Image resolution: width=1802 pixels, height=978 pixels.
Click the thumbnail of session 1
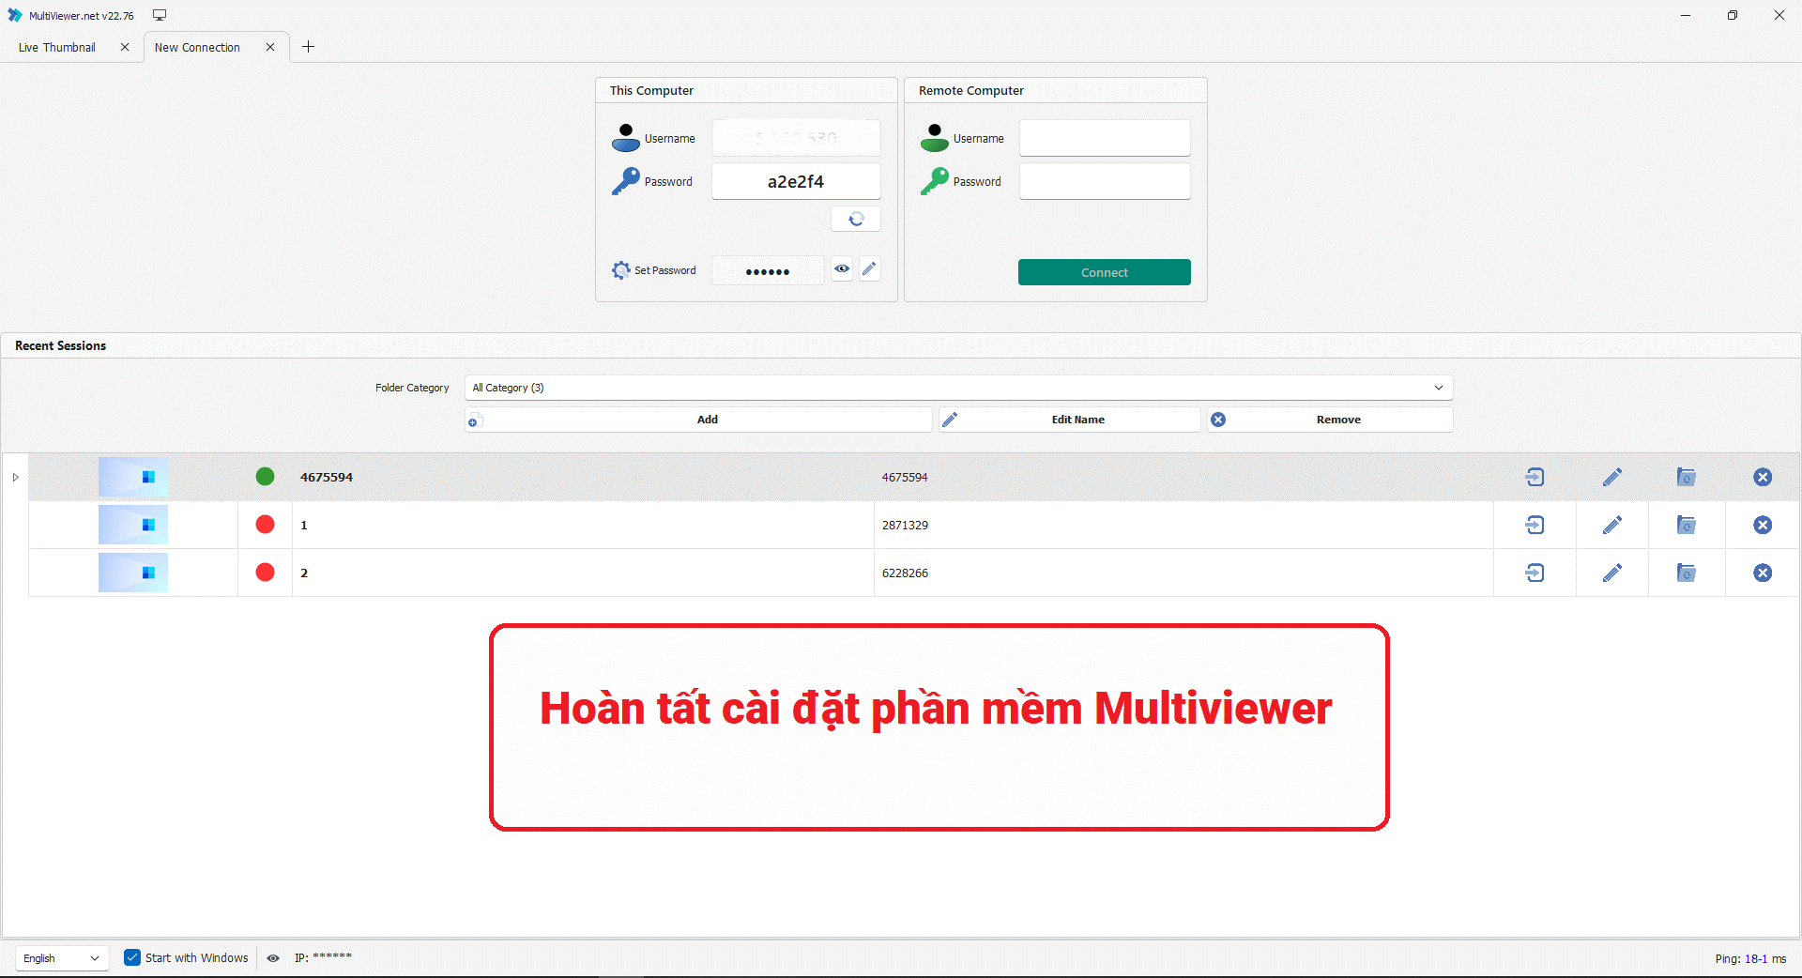(133, 525)
